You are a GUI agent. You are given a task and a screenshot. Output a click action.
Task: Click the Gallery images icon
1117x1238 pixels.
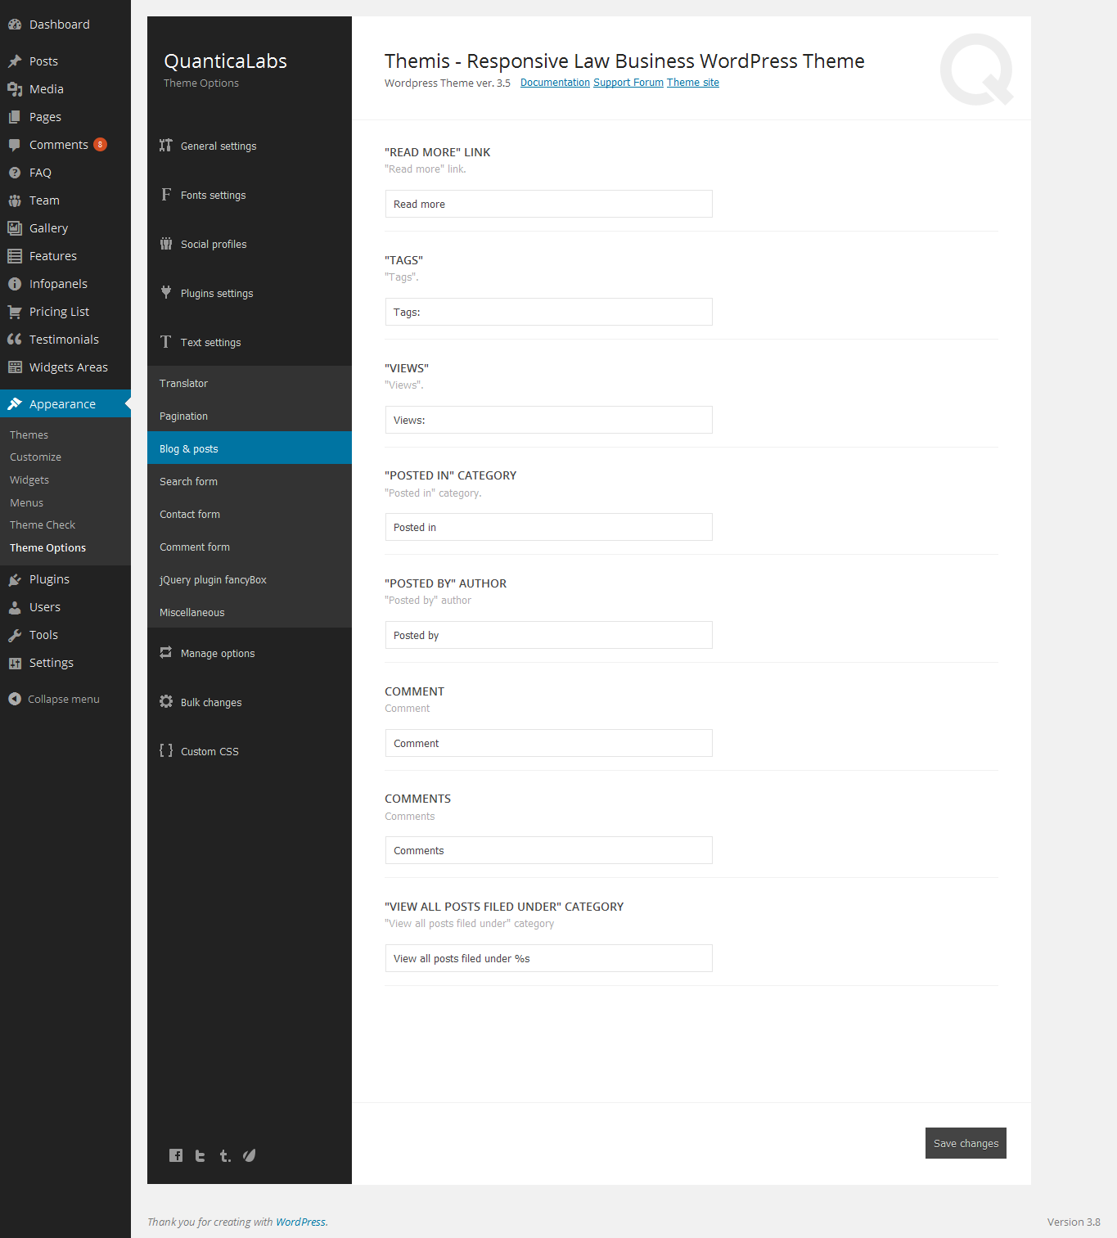click(x=15, y=228)
